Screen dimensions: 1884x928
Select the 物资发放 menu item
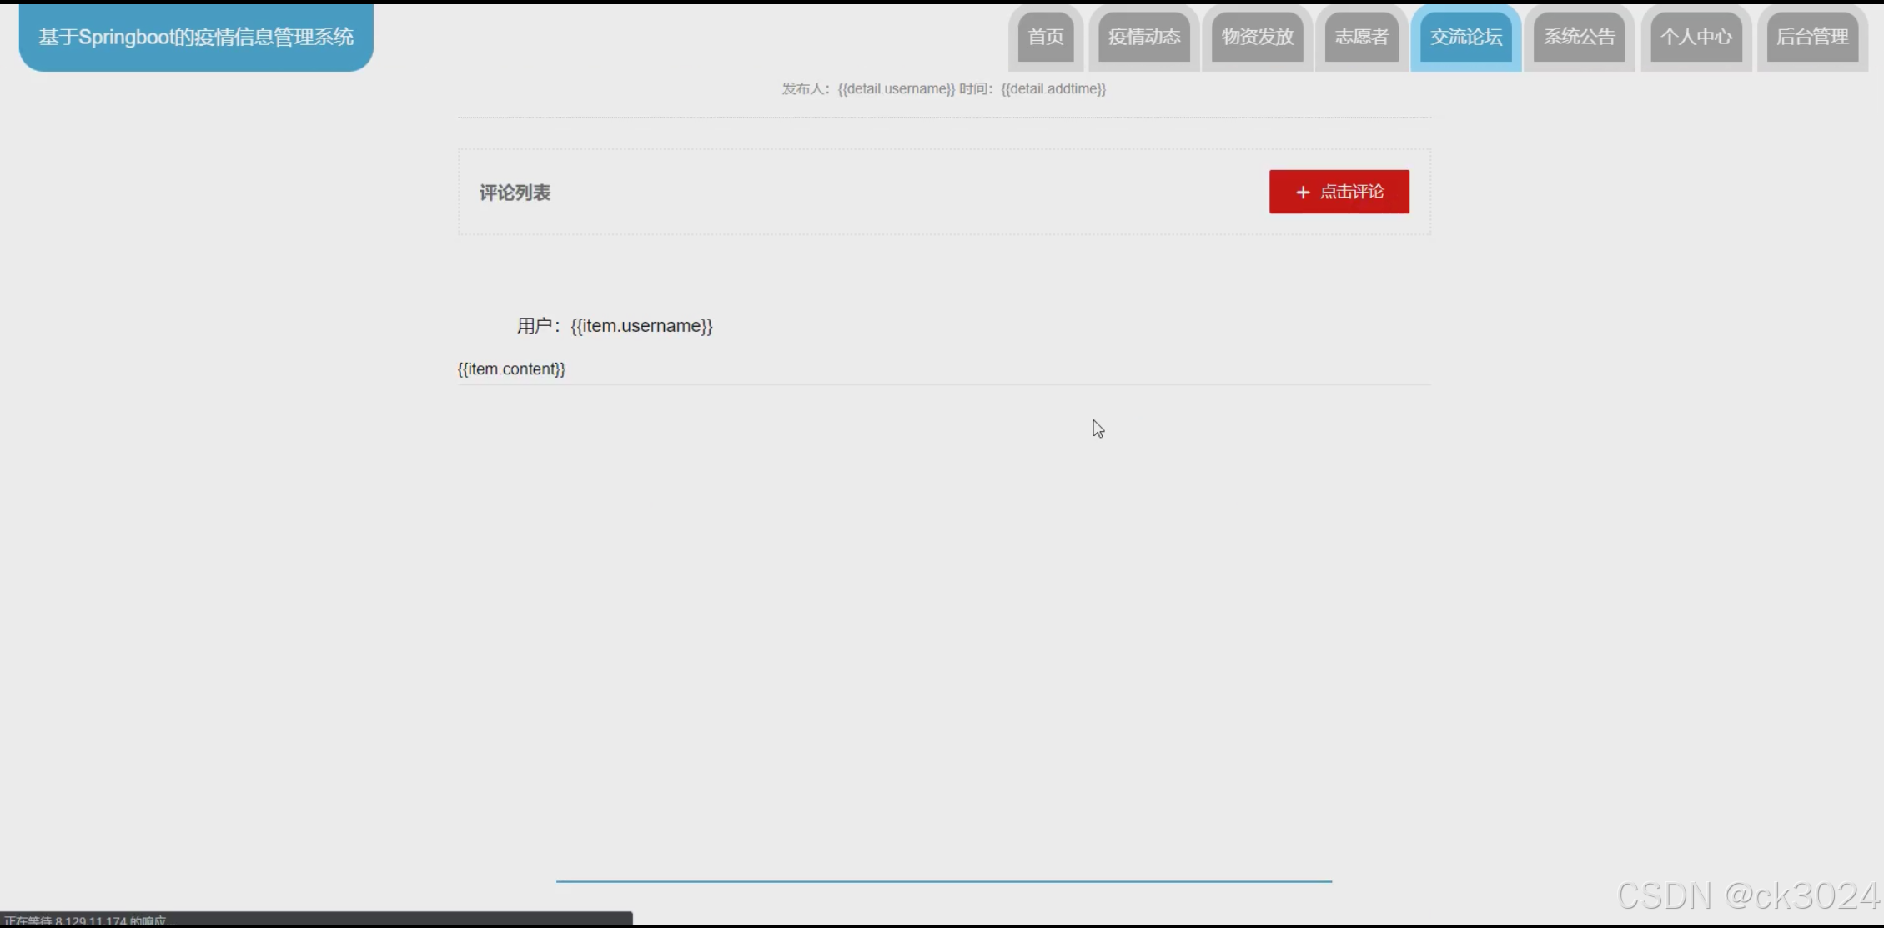tap(1257, 37)
